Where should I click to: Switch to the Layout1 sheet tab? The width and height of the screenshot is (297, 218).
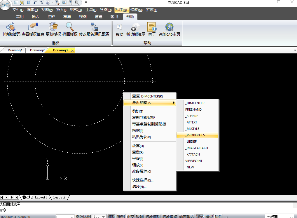(x=41, y=198)
